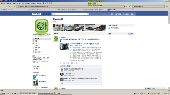Click the taskbar clock
Viewport: 170px width, 95px height.
tap(166, 93)
